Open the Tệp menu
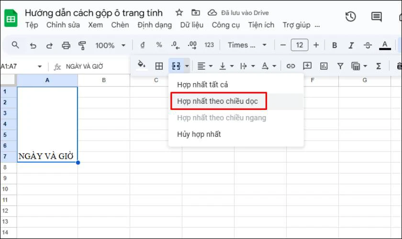The image size is (402, 239). tap(32, 25)
